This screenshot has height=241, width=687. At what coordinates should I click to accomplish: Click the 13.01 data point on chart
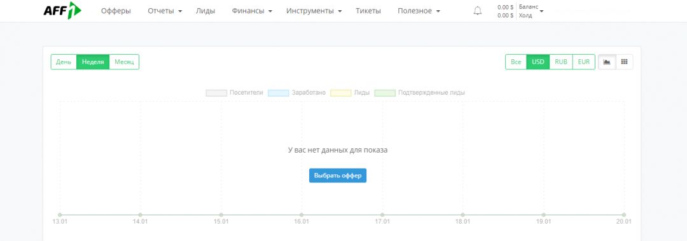coord(60,215)
